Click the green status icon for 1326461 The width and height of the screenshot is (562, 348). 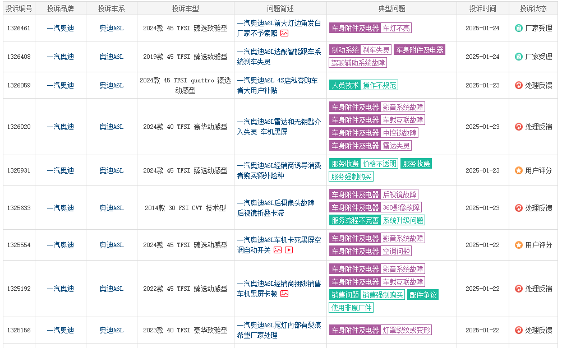tap(519, 28)
